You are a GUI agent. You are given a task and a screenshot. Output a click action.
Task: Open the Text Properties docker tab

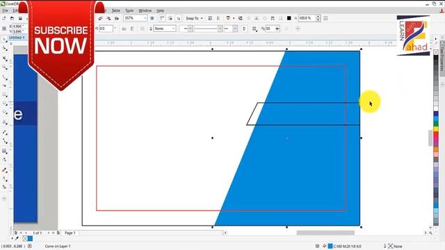click(x=442, y=58)
